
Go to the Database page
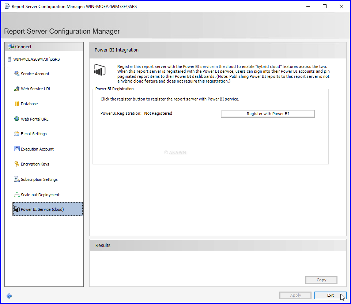(29, 104)
